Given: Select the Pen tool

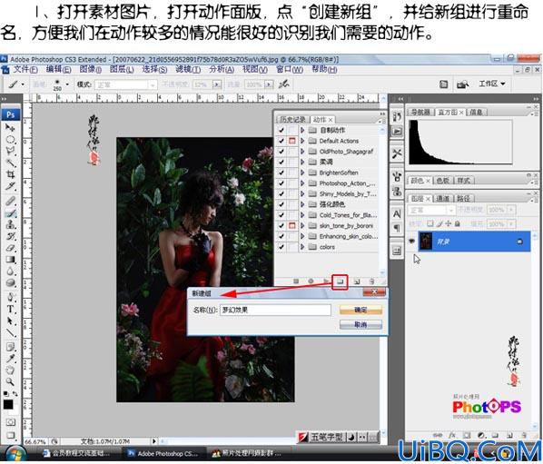Looking at the screenshot, I should [x=10, y=298].
